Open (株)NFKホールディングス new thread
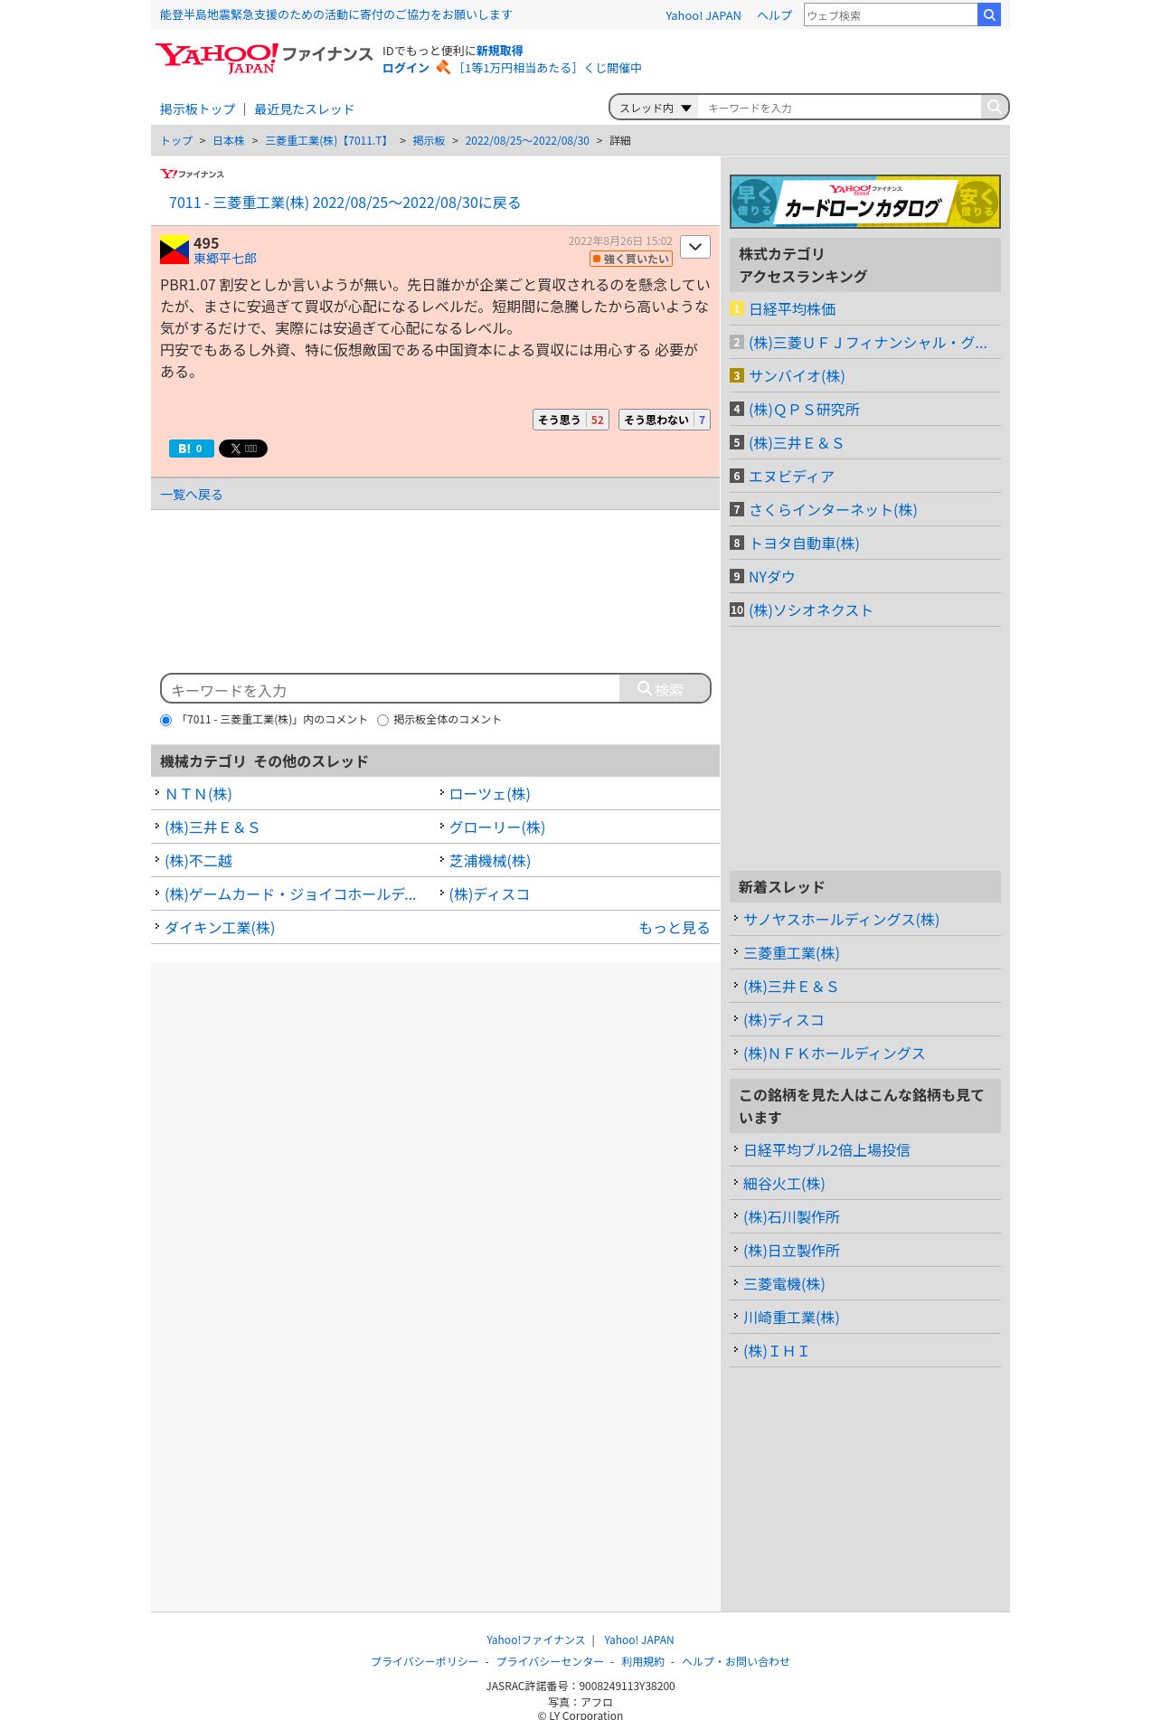The image size is (1161, 1720). tap(834, 1054)
